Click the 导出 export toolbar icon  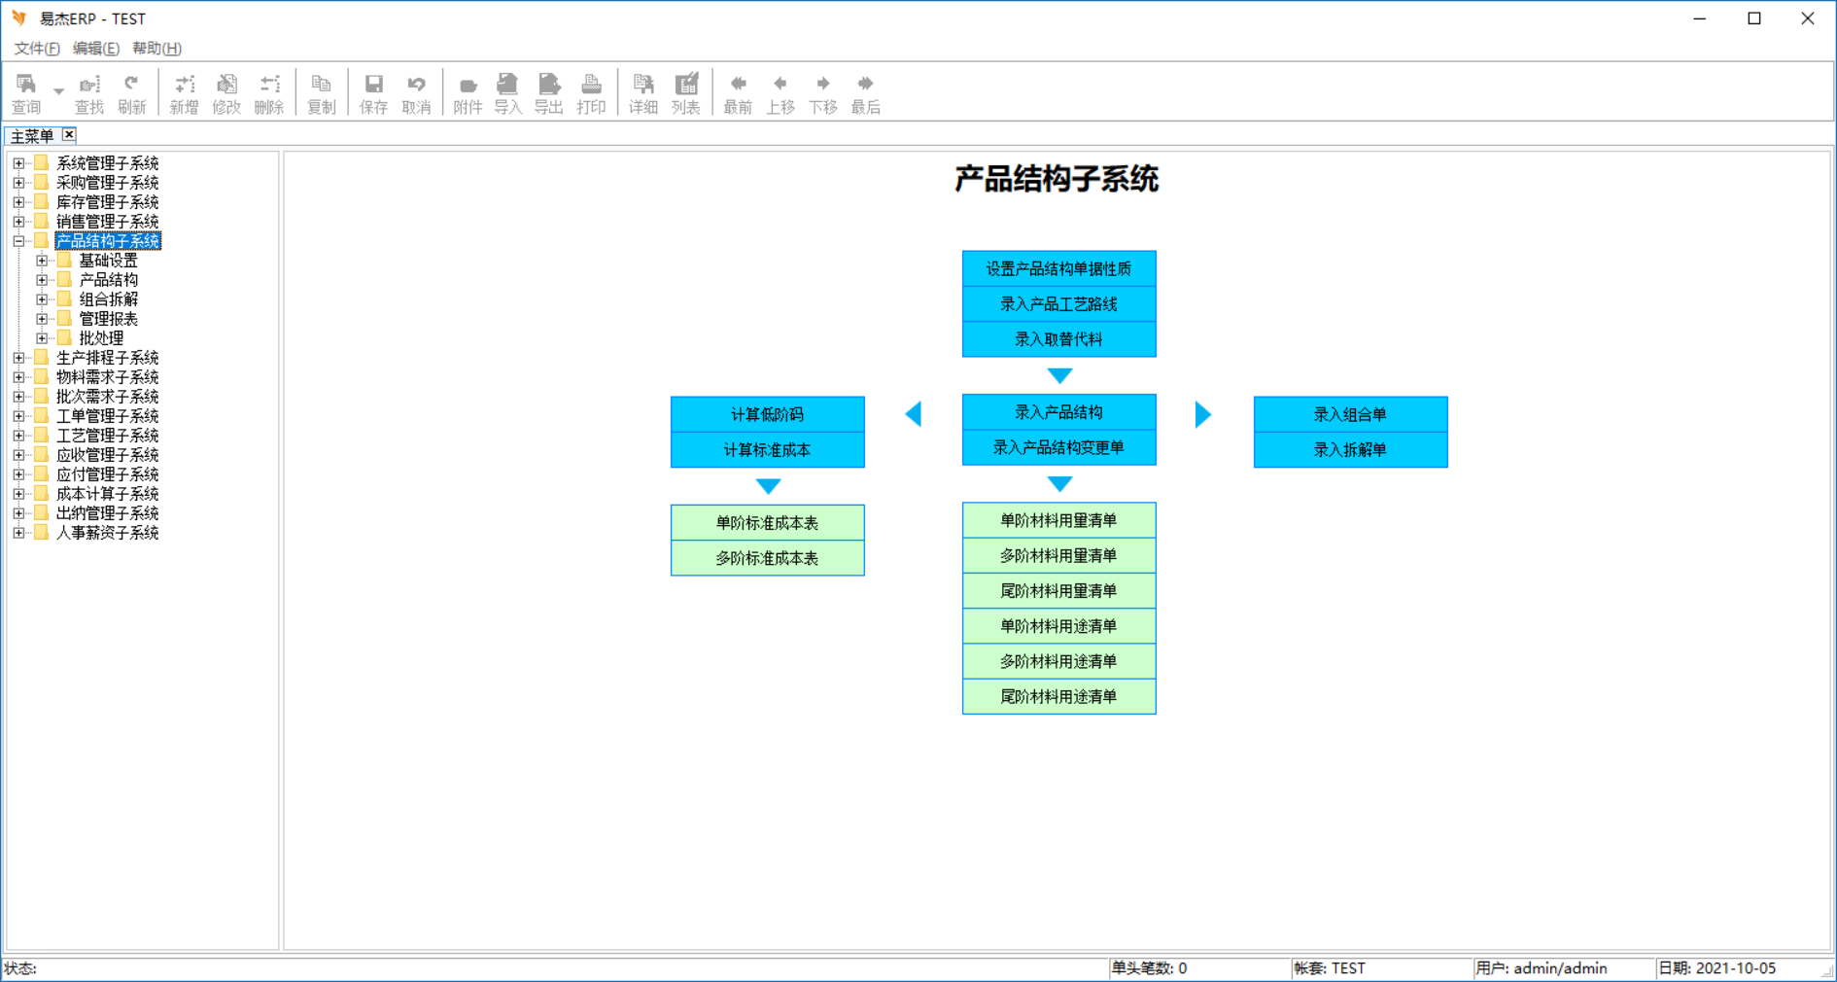point(548,94)
